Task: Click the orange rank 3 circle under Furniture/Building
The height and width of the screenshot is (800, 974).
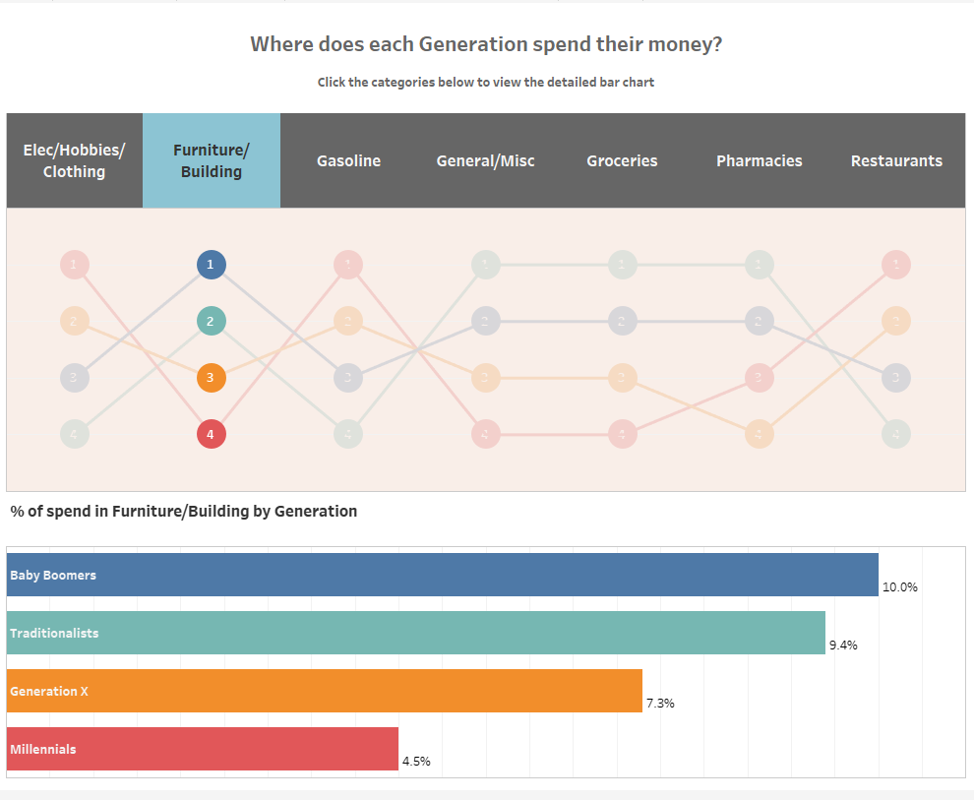Action: (211, 378)
